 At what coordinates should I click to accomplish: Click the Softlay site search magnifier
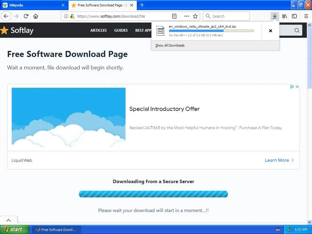297,30
